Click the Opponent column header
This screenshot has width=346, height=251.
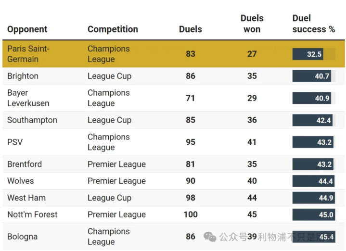(x=27, y=29)
